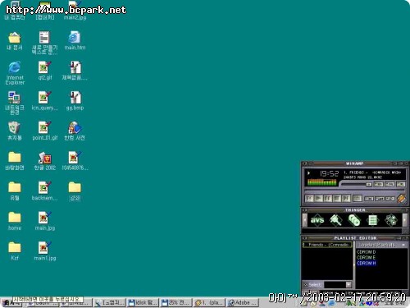Click the 19:52 time display in Winamp
The height and width of the screenshot is (308, 410).
click(x=329, y=173)
